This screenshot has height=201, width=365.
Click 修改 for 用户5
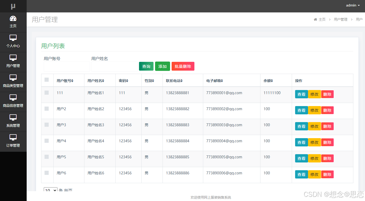click(315, 158)
